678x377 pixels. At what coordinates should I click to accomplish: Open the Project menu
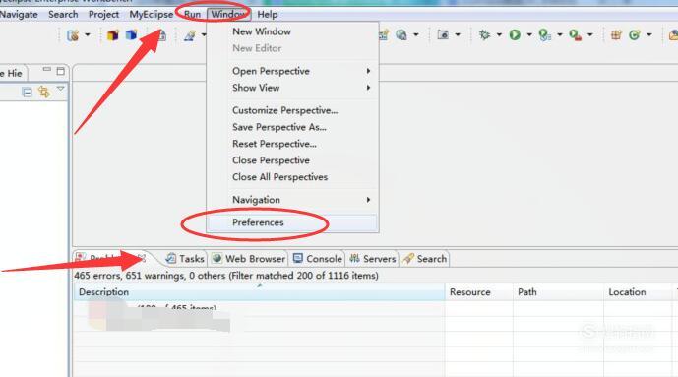103,14
